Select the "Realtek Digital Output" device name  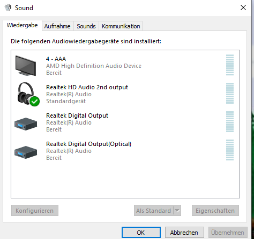point(77,115)
